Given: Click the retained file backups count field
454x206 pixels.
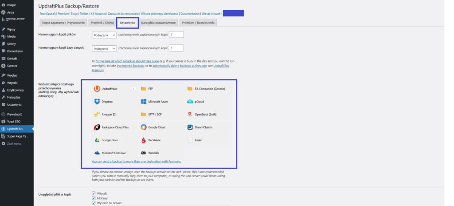Looking at the screenshot, I should [176, 35].
